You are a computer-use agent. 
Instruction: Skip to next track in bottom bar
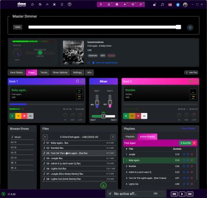click(190, 194)
